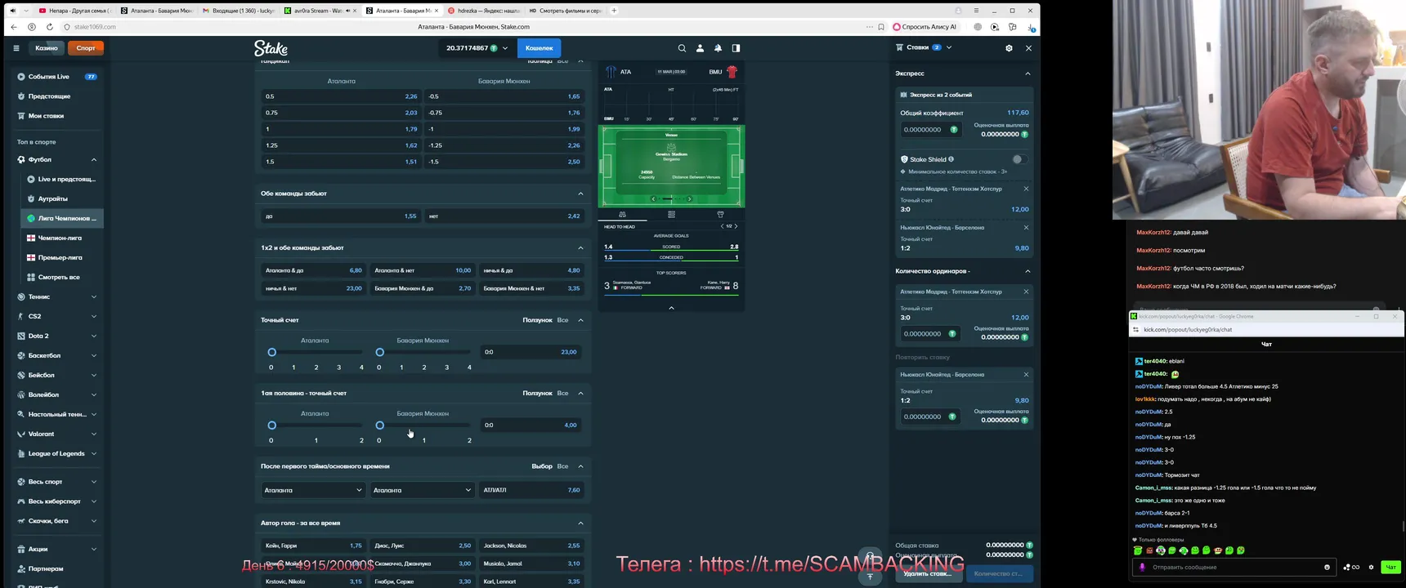Open lineup jersey tab in match widget
Viewport: 1406px width, 588px height.
[720, 215]
